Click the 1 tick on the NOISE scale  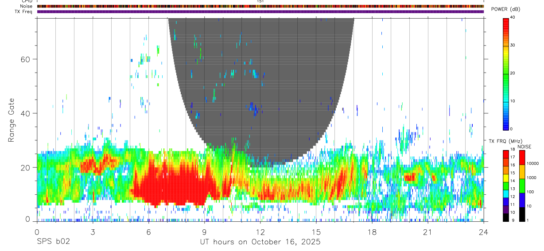pyautogui.click(x=528, y=220)
